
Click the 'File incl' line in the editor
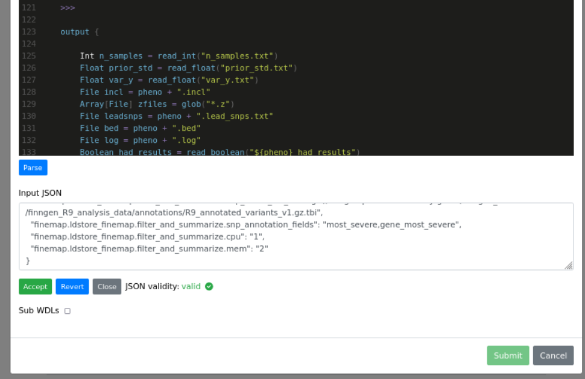pyautogui.click(x=145, y=92)
